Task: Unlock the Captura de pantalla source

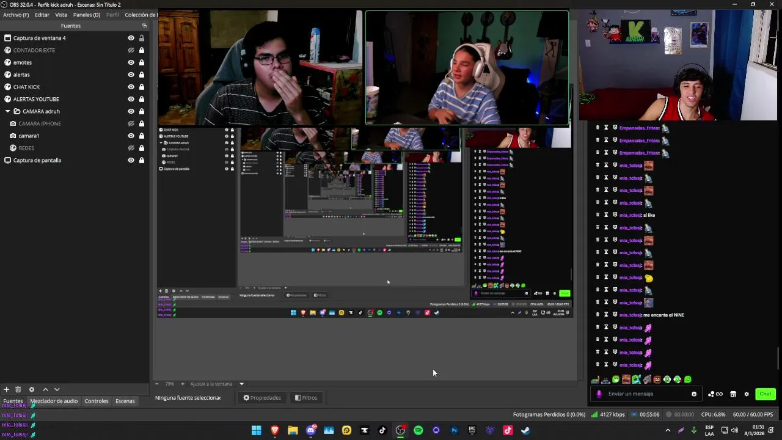Action: coord(142,160)
